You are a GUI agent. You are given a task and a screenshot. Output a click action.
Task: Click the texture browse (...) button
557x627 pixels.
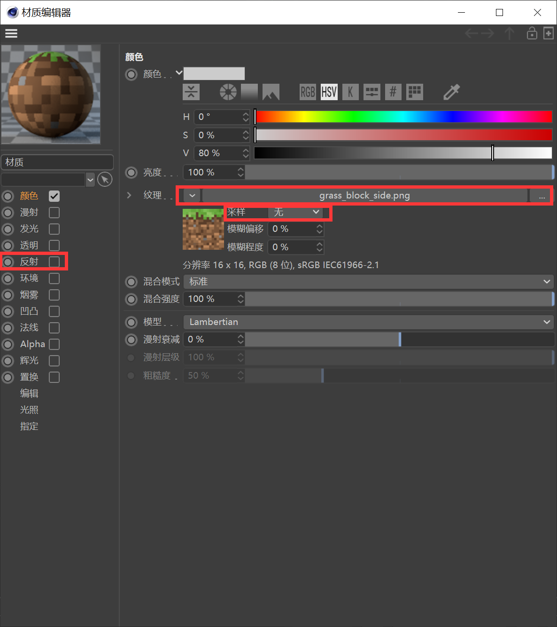pos(542,196)
